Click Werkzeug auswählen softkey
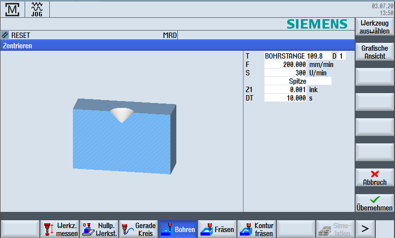Viewport: 395px width, 238px height. 375,27
